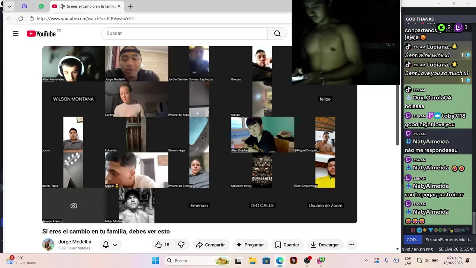Open the three-dot more actions menu

[351, 245]
